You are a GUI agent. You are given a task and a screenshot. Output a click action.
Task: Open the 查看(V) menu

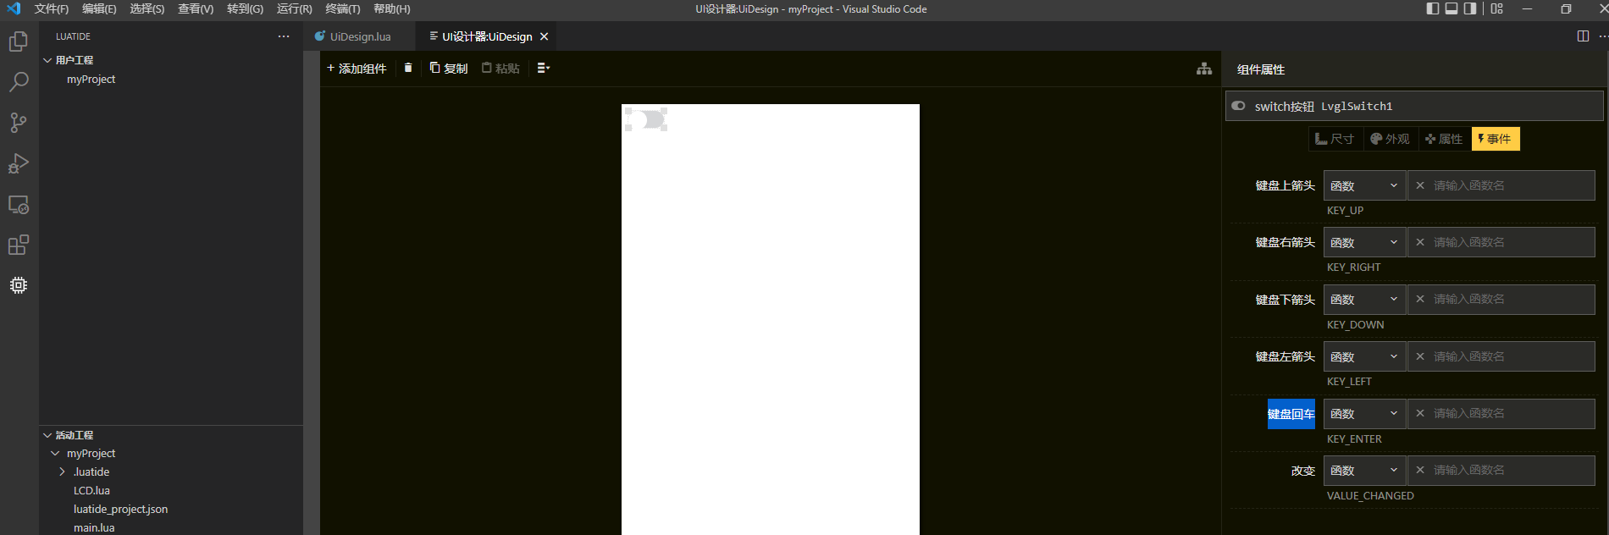tap(196, 8)
